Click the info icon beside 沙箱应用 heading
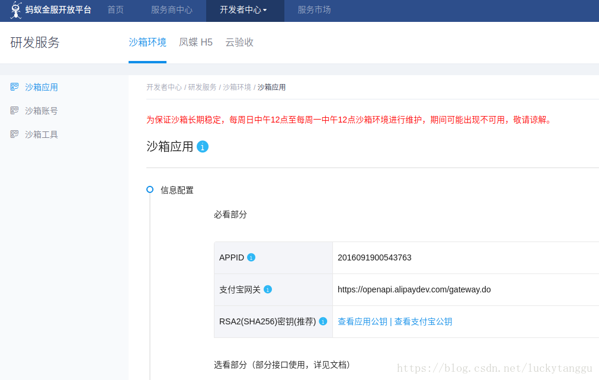 203,147
